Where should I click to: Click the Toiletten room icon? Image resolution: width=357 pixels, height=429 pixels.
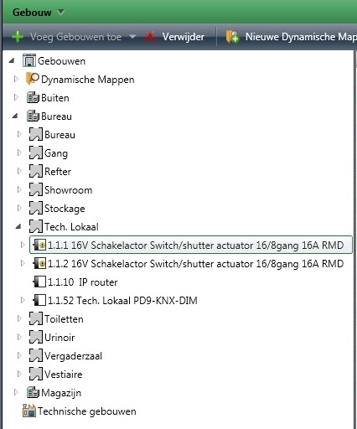pyautogui.click(x=36, y=318)
